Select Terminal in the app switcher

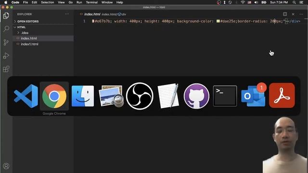click(225, 96)
